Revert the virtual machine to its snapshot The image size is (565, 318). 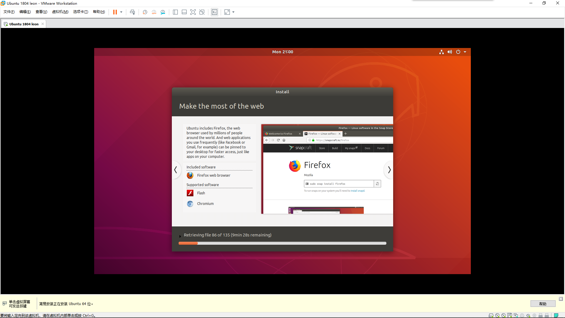point(154,12)
